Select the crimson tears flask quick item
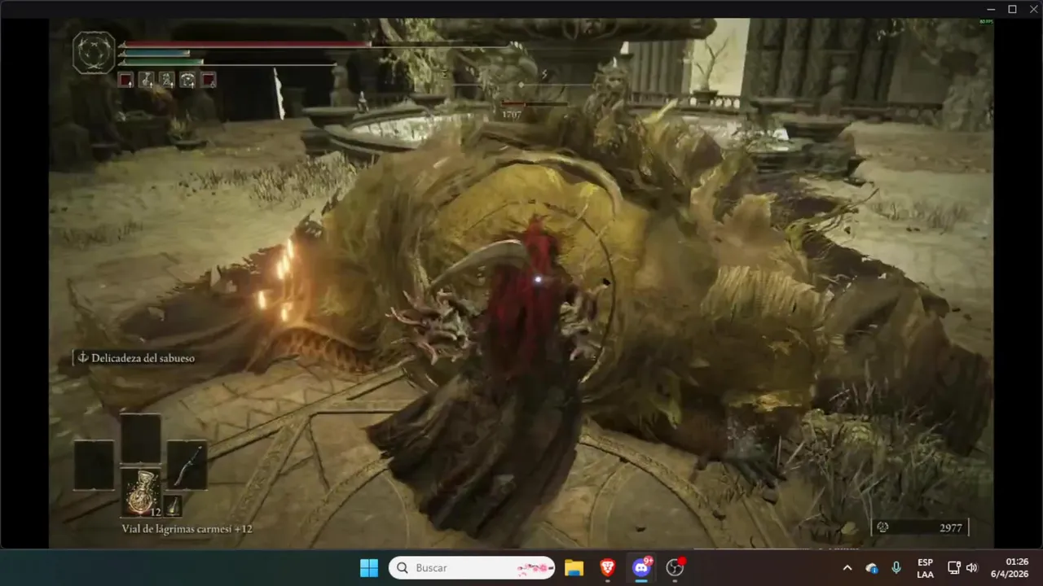Image resolution: width=1043 pixels, height=586 pixels. tap(141, 492)
